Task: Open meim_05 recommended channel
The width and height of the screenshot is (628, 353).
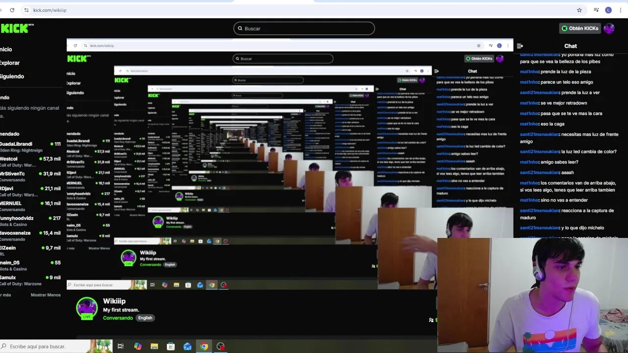Action: (x=30, y=265)
